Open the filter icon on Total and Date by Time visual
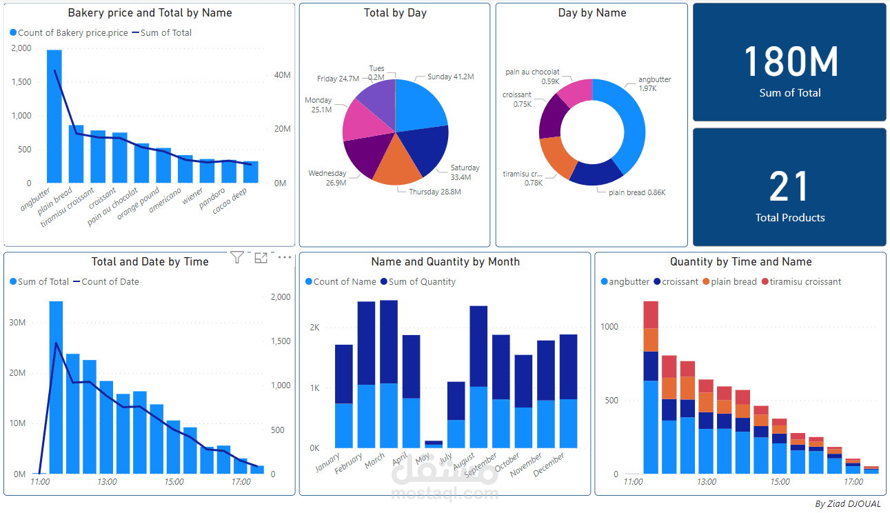Screen dimensions: 890x513 236,257
